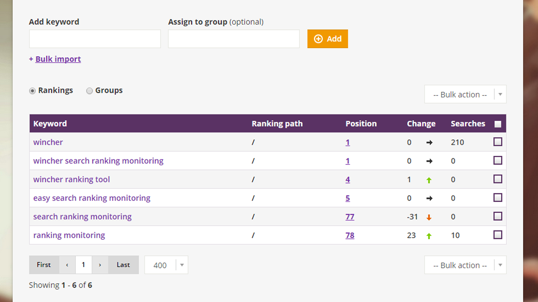Sort by the Position column header
538x302 pixels.
[x=361, y=124]
